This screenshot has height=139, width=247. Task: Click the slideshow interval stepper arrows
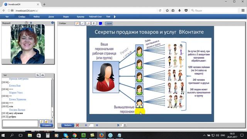pyautogui.click(x=125, y=125)
